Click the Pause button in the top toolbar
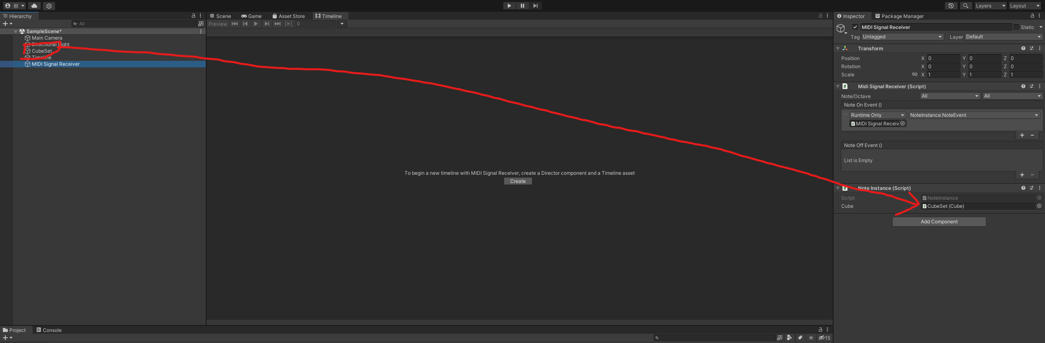1045x343 pixels. [x=522, y=6]
